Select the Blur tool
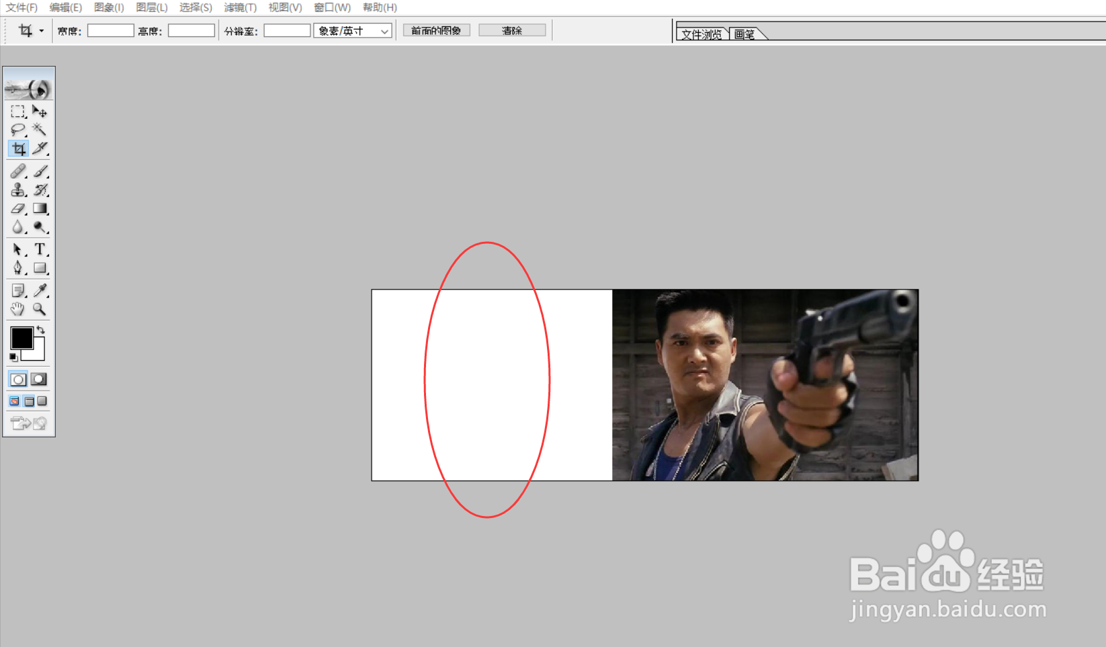1106x647 pixels. click(18, 227)
